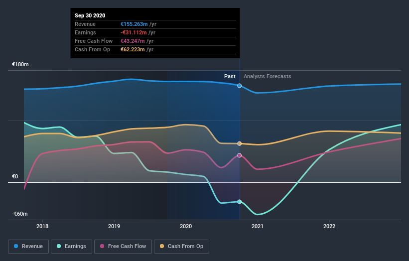Click the 2021 x-axis label
This screenshot has width=409, height=261.
click(x=258, y=226)
